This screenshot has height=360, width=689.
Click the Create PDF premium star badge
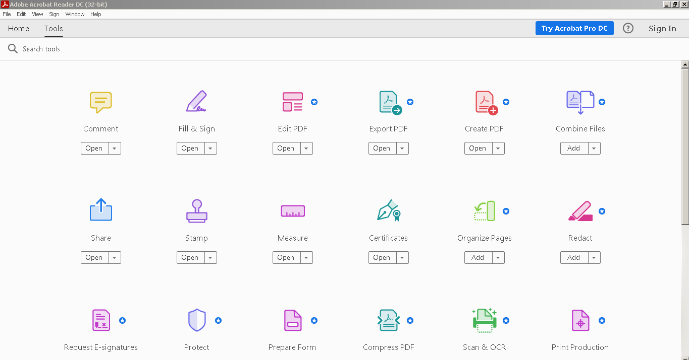click(x=506, y=102)
